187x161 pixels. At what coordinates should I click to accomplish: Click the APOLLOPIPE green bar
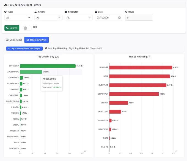[x=31, y=72]
